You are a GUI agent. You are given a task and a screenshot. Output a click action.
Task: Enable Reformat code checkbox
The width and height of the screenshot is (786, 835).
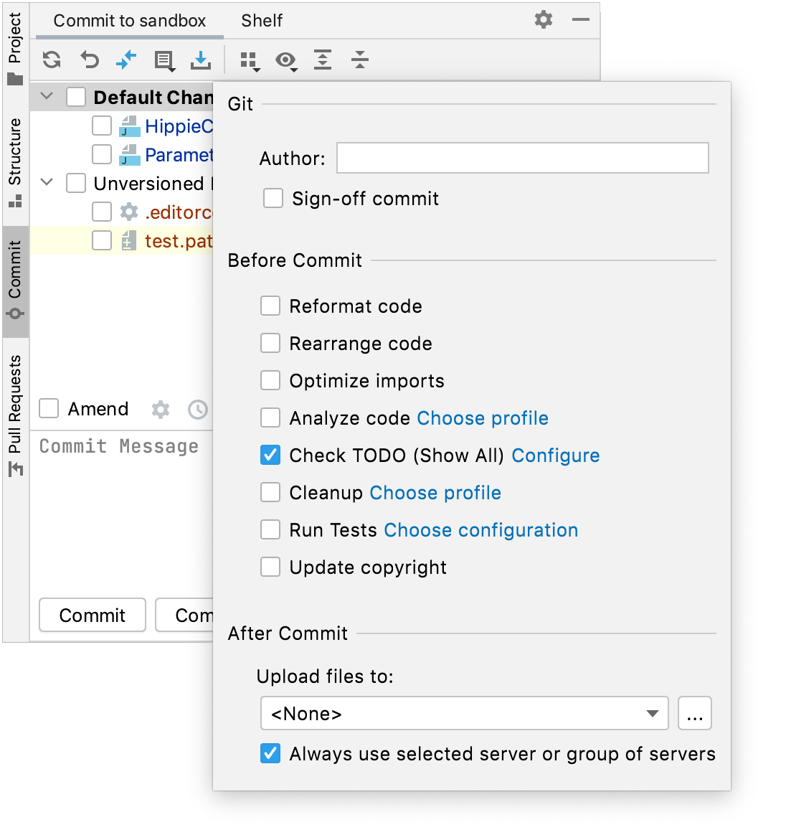(270, 306)
